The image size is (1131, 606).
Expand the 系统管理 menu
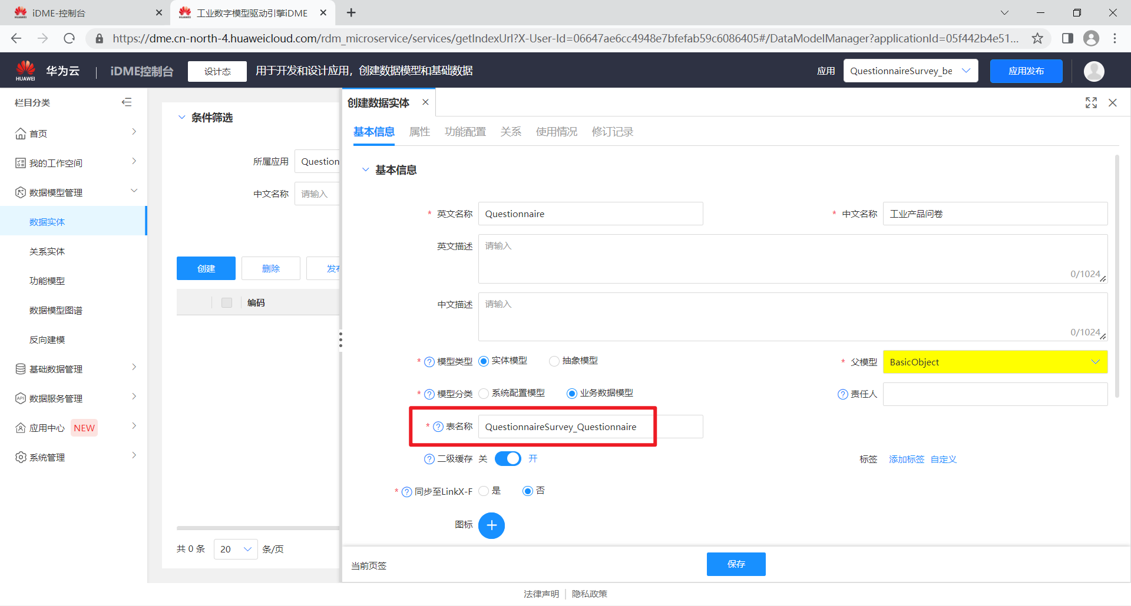134,455
